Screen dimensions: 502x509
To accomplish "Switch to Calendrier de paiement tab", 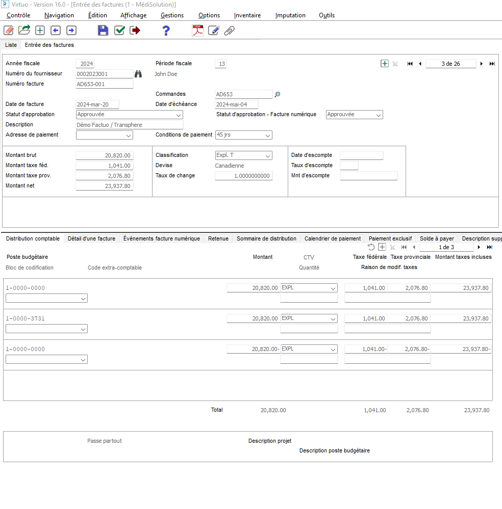I will [333, 238].
